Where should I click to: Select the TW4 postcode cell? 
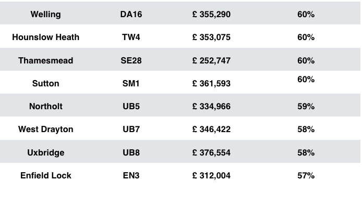click(x=131, y=37)
